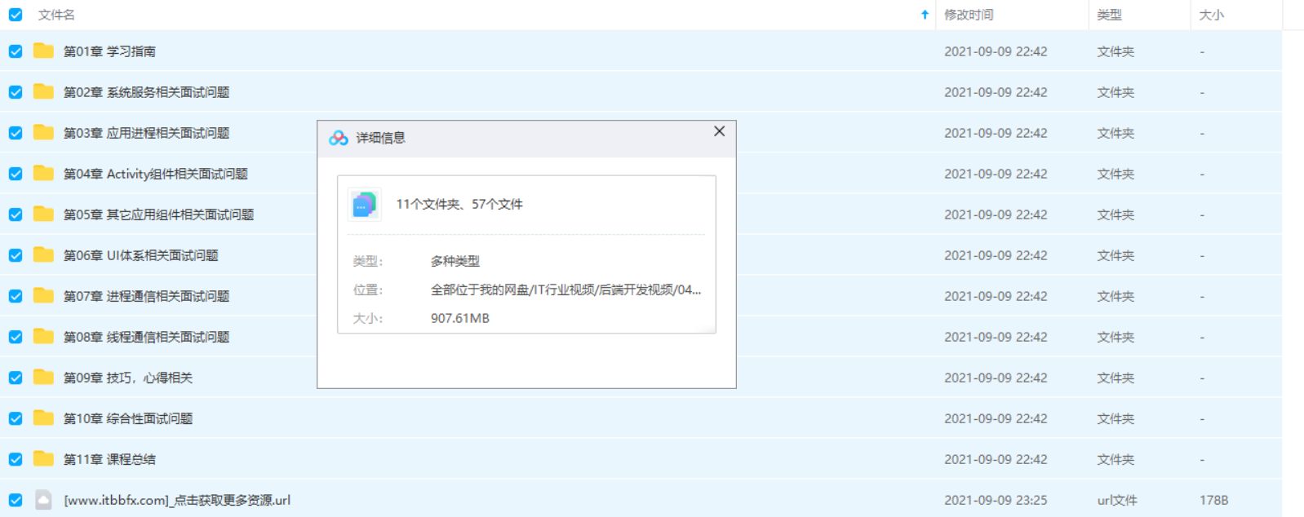Click the 11个文件夹、57个文件 summary text
The width and height of the screenshot is (1304, 517).
[459, 204]
